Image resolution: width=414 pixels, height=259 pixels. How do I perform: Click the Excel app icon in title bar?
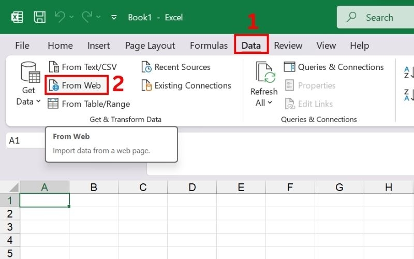[x=17, y=18]
